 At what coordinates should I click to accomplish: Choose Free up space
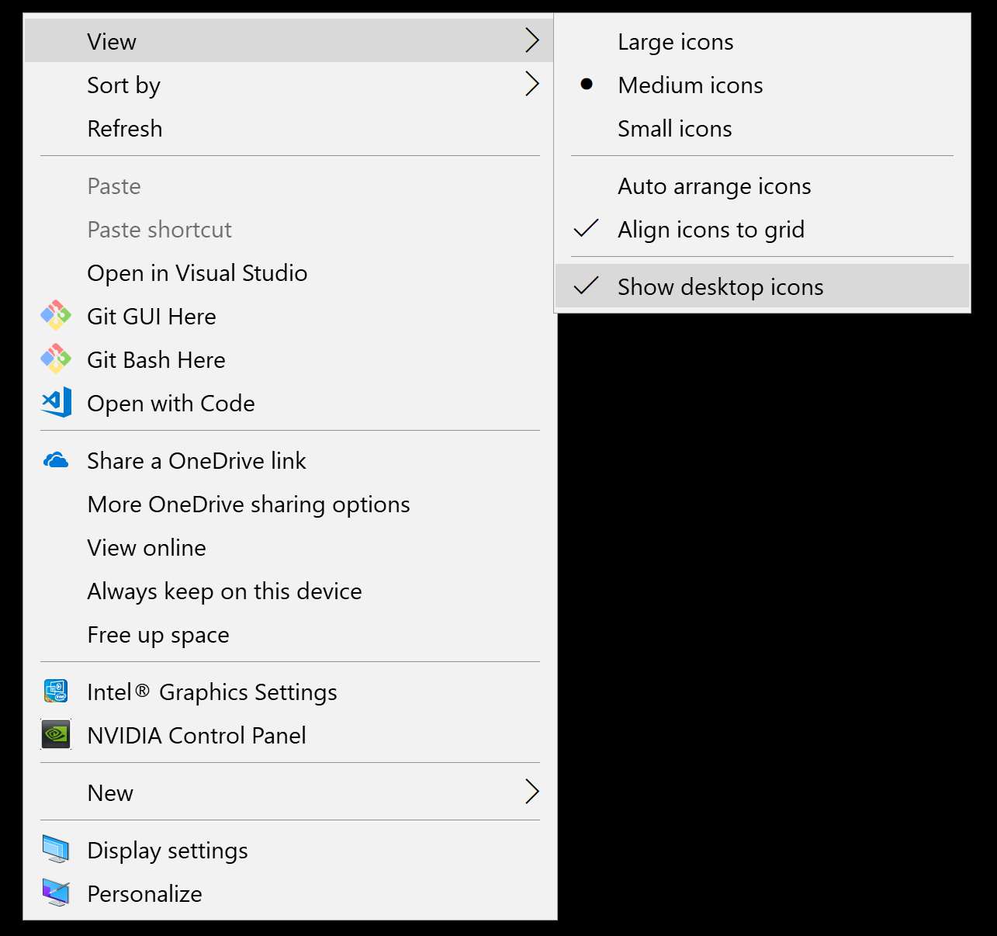(x=158, y=635)
